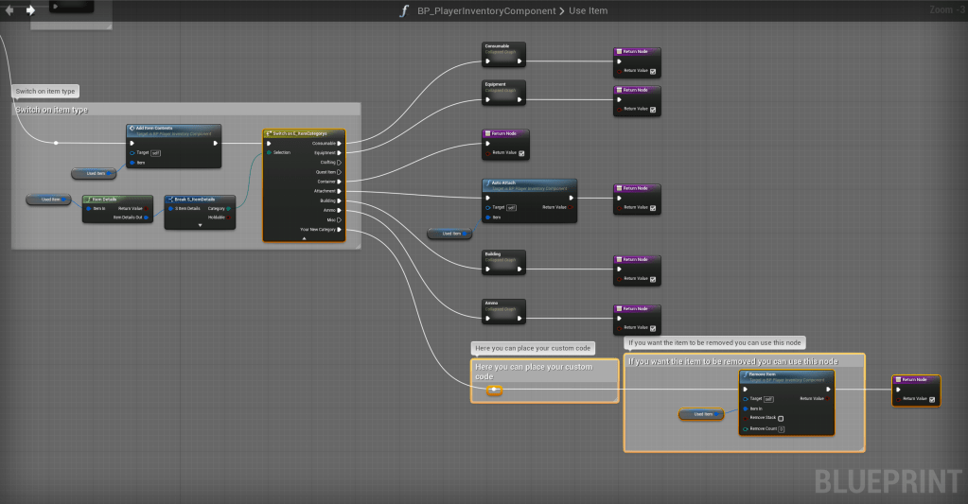This screenshot has height=504, width=968.
Task: Click the Add Item Contents node icon
Action: click(132, 129)
